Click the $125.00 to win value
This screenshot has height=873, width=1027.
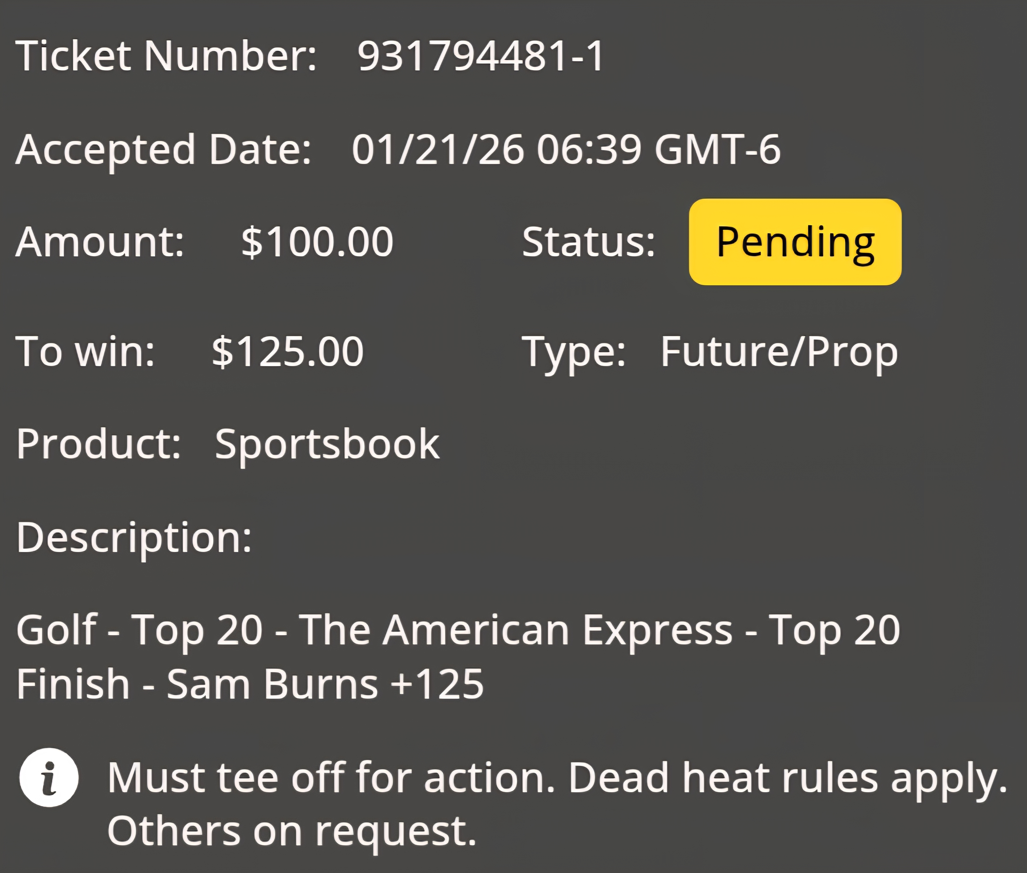point(288,351)
